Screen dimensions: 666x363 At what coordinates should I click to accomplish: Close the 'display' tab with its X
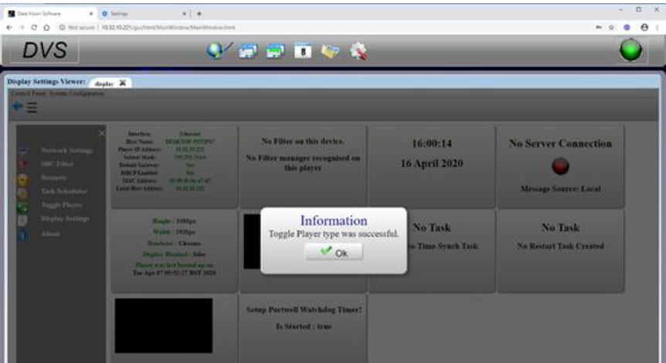point(122,83)
